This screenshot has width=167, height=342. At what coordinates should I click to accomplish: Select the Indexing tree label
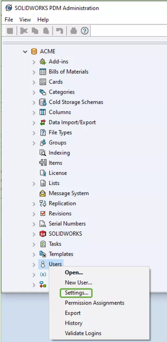59,153
